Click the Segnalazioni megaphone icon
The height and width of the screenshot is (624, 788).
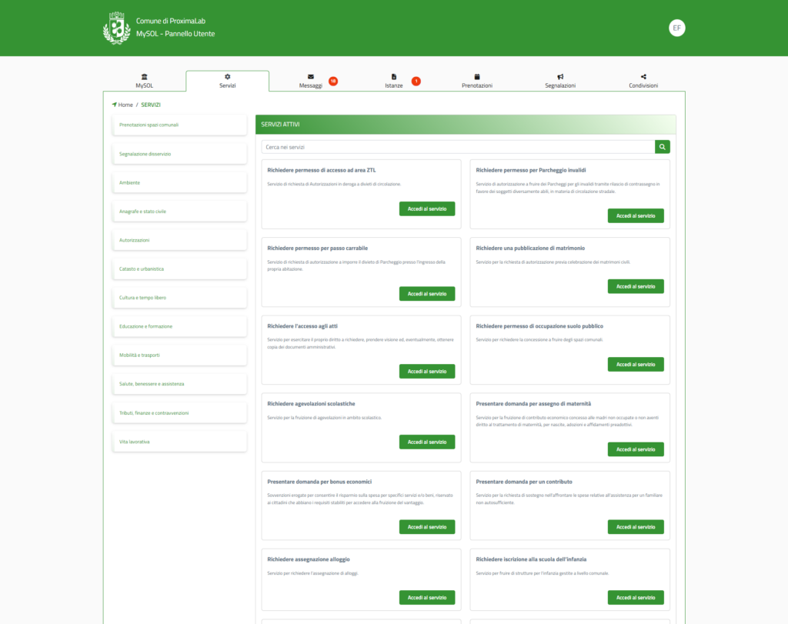click(x=560, y=77)
